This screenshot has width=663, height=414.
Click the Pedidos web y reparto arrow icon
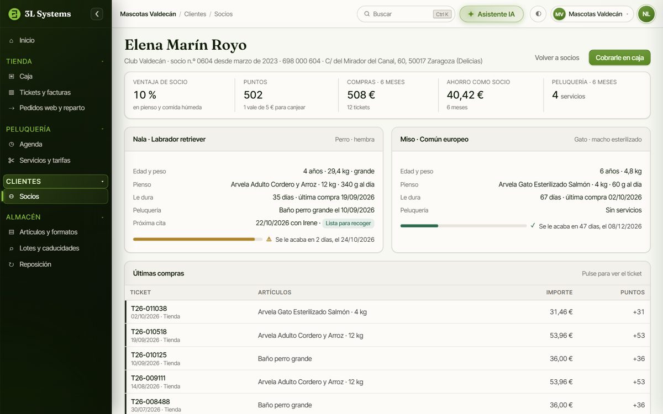[x=11, y=108]
